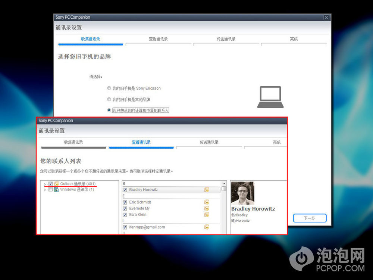Uncheck Bradley Horowitz contact checkbox
The image size is (373, 280).
pos(125,190)
